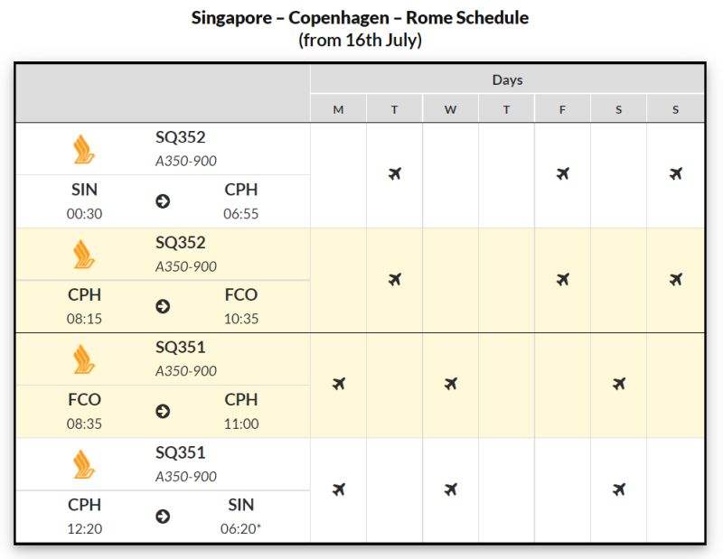Viewport: 723px width, 559px height.
Task: Click the 00:30 departure time from SIN
Action: pos(84,214)
